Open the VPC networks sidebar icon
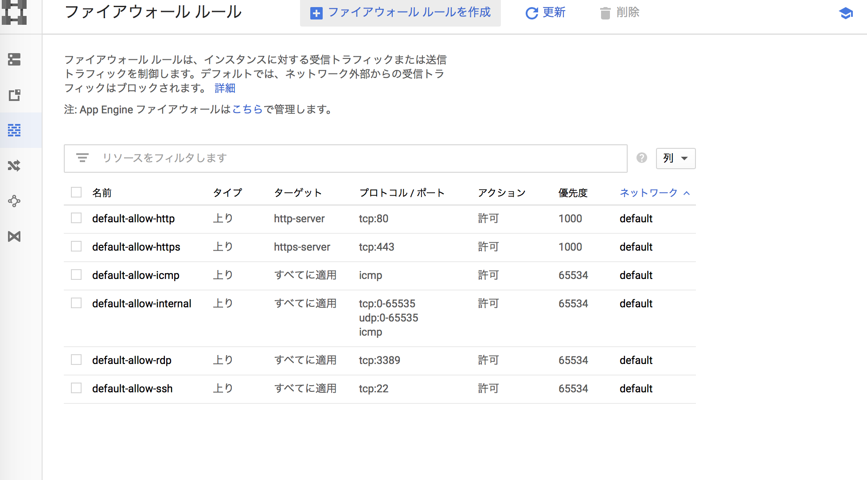Image resolution: width=867 pixels, height=480 pixels. [14, 59]
